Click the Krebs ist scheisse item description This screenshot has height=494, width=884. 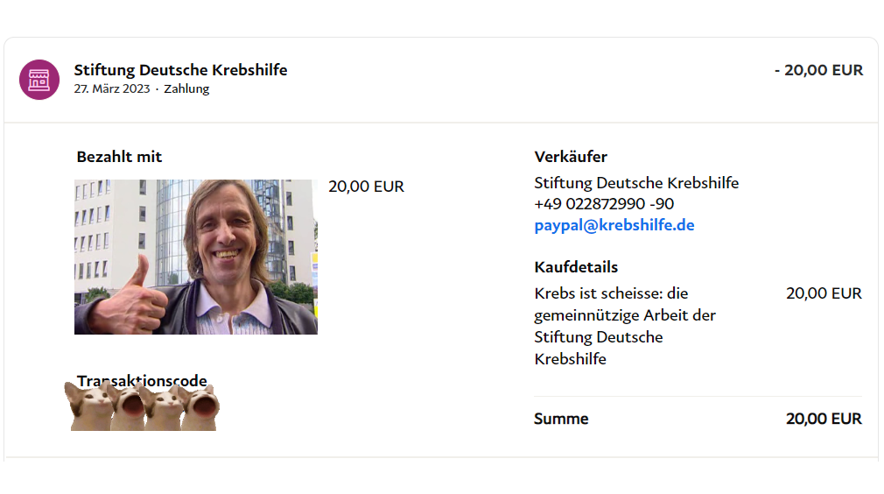click(625, 326)
